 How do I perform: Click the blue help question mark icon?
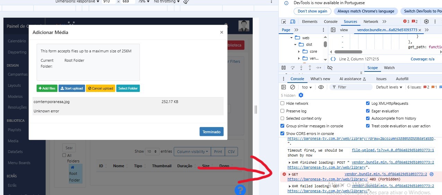[x=240, y=190]
